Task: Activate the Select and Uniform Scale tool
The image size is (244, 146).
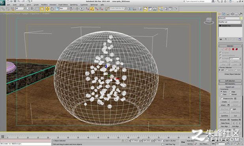Action: (57, 9)
